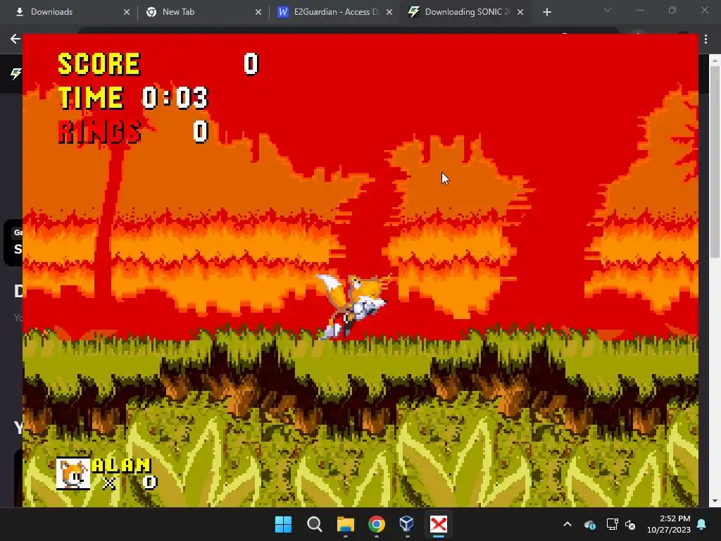Viewport: 721px width, 541px height.
Task: Open the OneDrive cloud tray icon
Action: click(x=590, y=524)
